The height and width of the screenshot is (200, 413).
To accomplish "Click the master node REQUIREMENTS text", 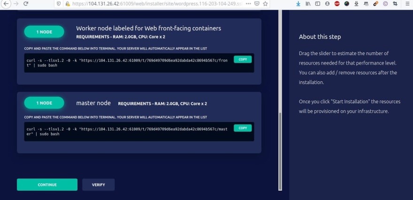I will coord(162,104).
